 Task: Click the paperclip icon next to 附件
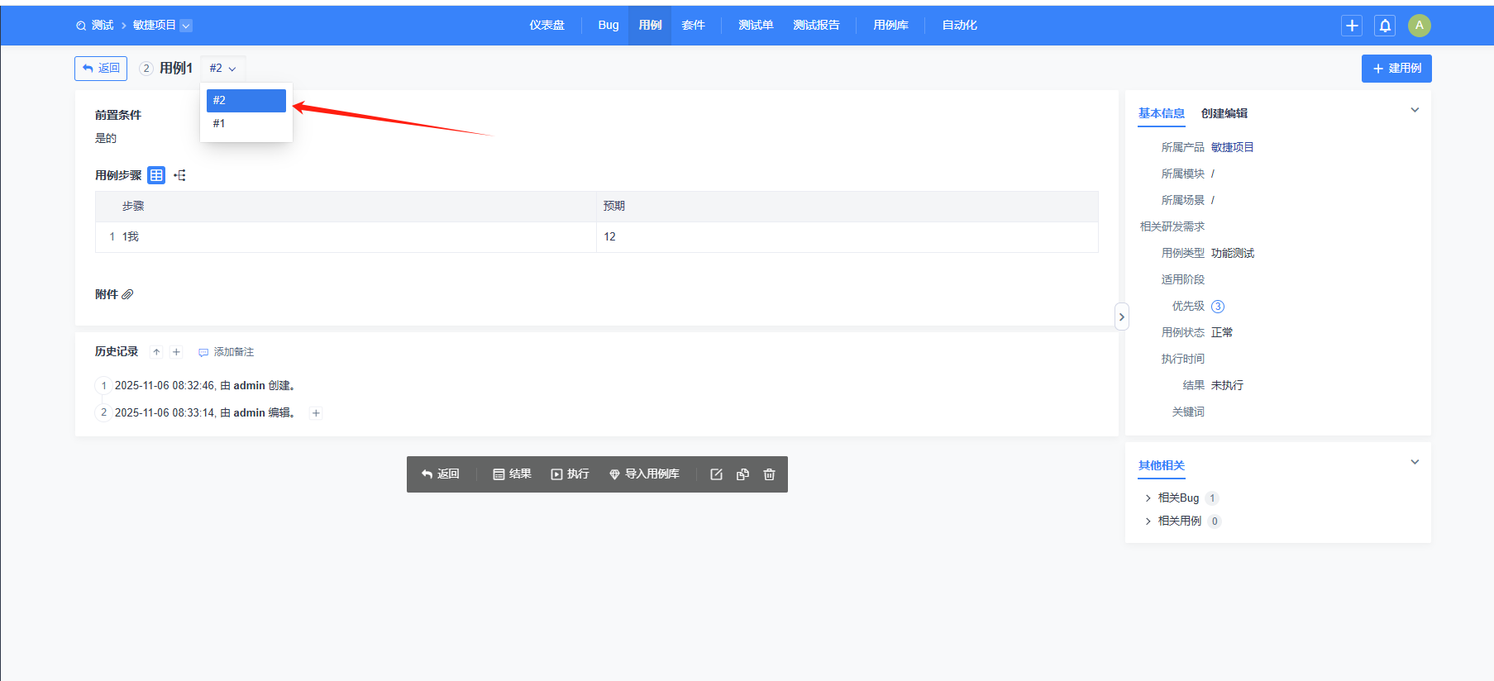[127, 294]
